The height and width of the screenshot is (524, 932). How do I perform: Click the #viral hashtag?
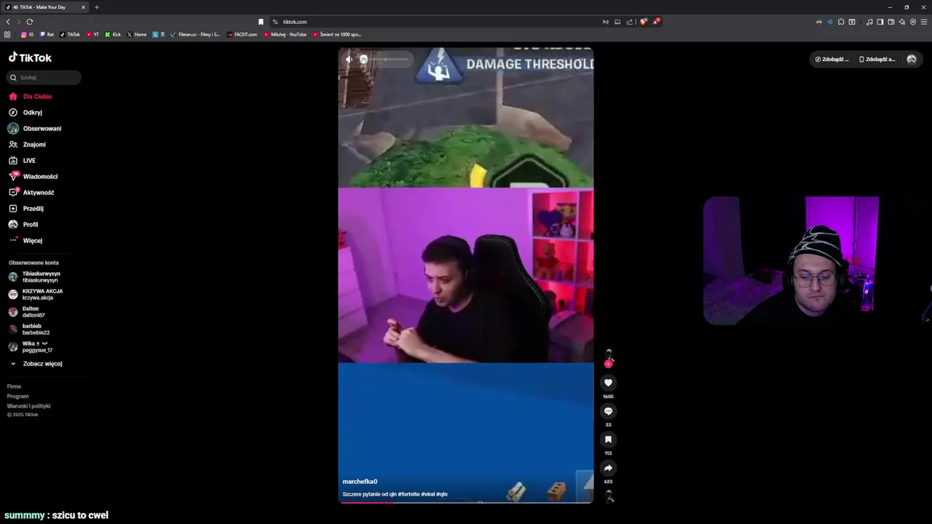pyautogui.click(x=427, y=494)
